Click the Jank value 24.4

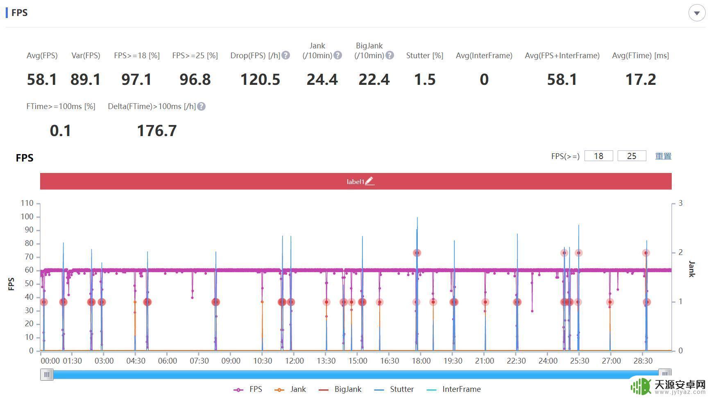point(322,80)
